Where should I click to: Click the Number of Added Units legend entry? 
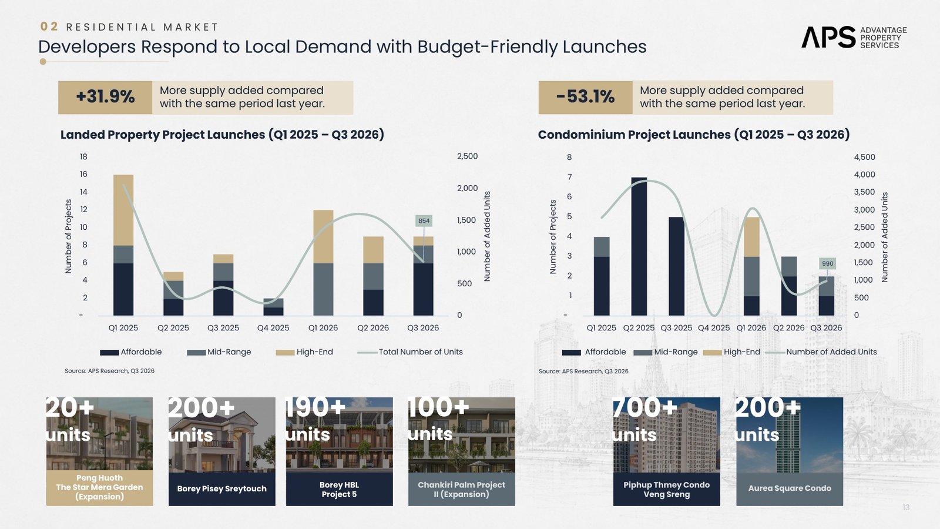(x=821, y=352)
